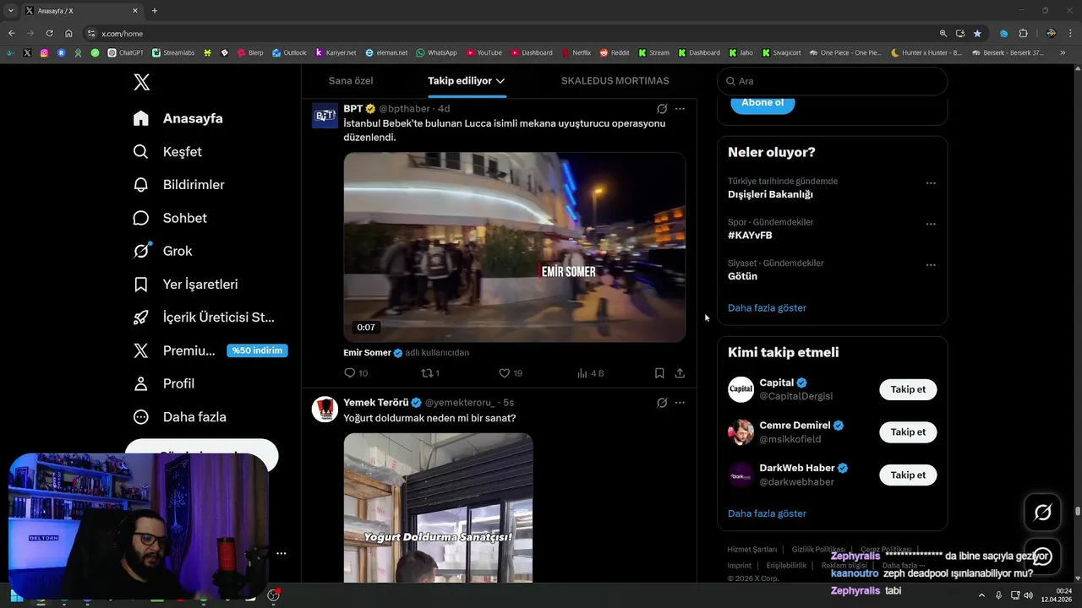Open Daha fazla in the sidebar
1082x608 pixels.
pos(179,417)
